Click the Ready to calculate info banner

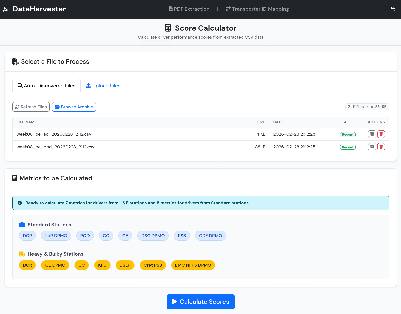point(201,203)
